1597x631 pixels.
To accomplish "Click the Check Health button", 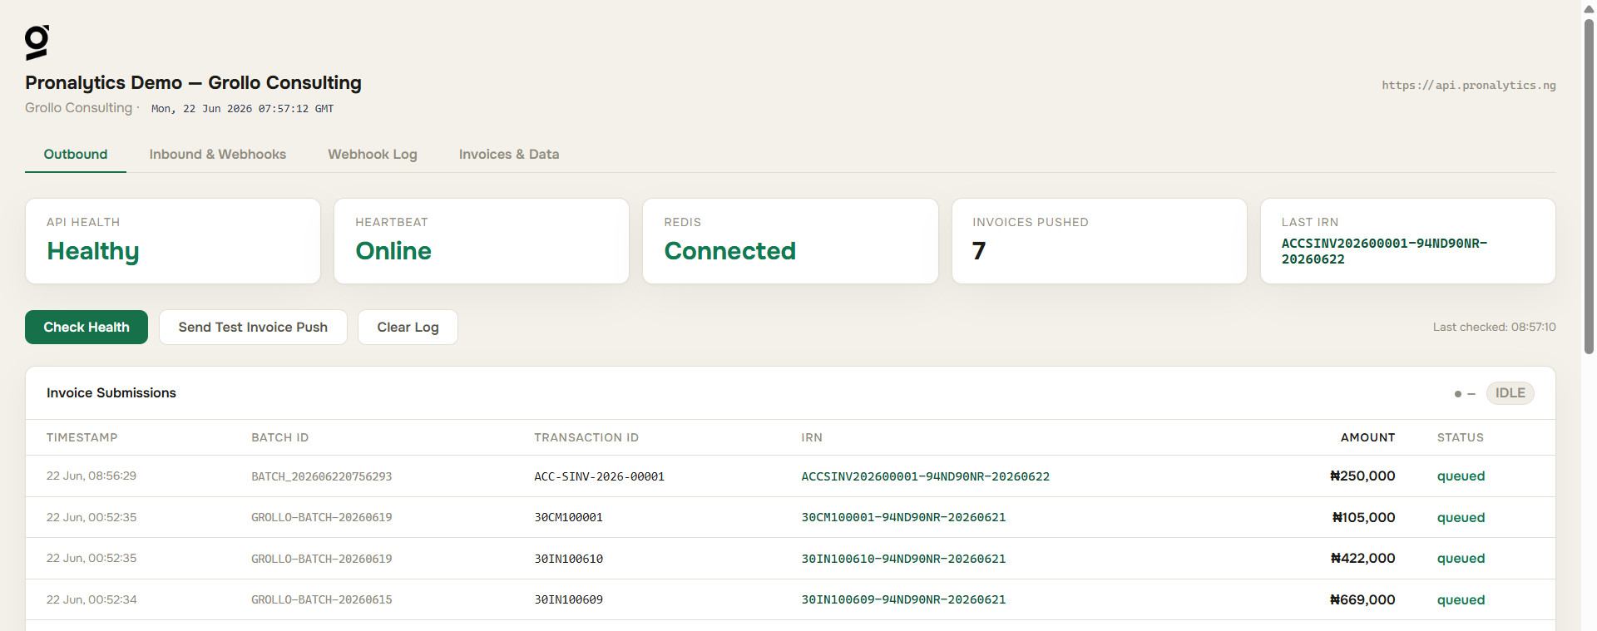I will pyautogui.click(x=87, y=328).
